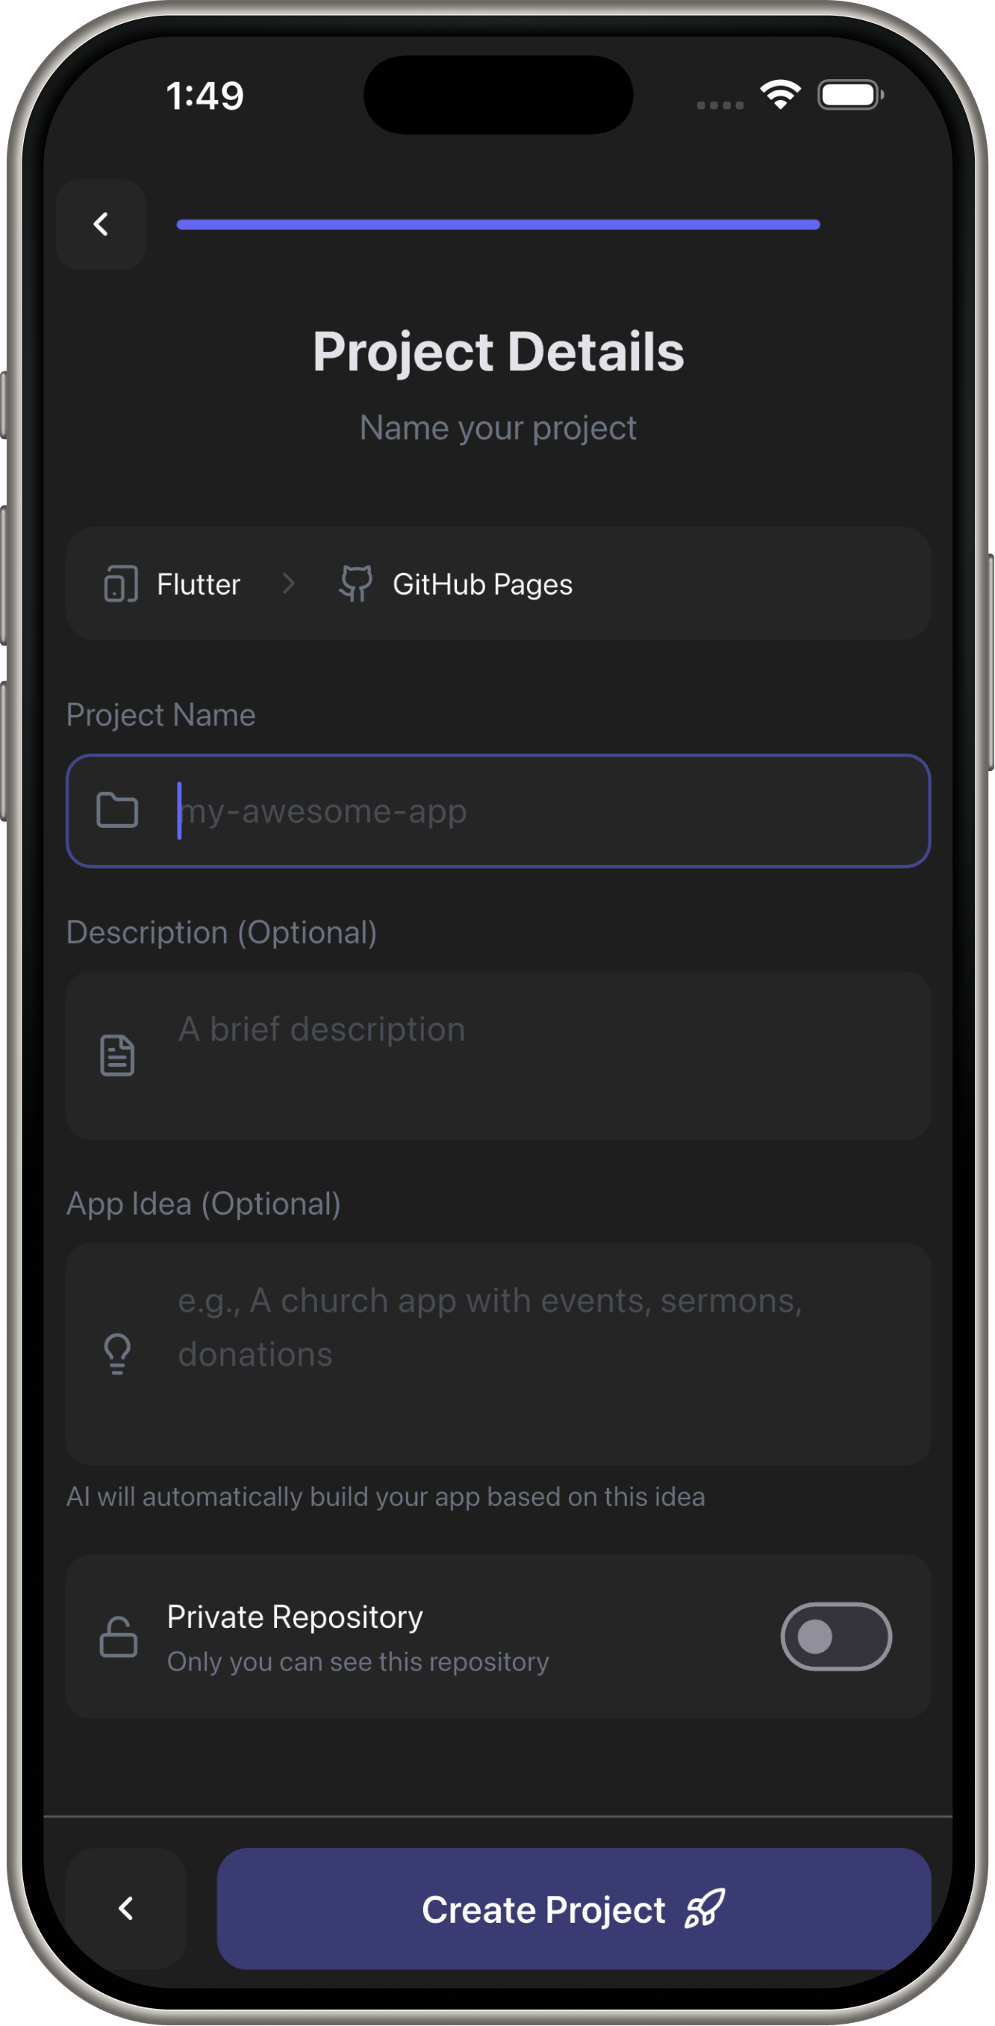This screenshot has height=2026, width=995.
Task: Click the GitHub octocat icon
Action: [x=356, y=584]
